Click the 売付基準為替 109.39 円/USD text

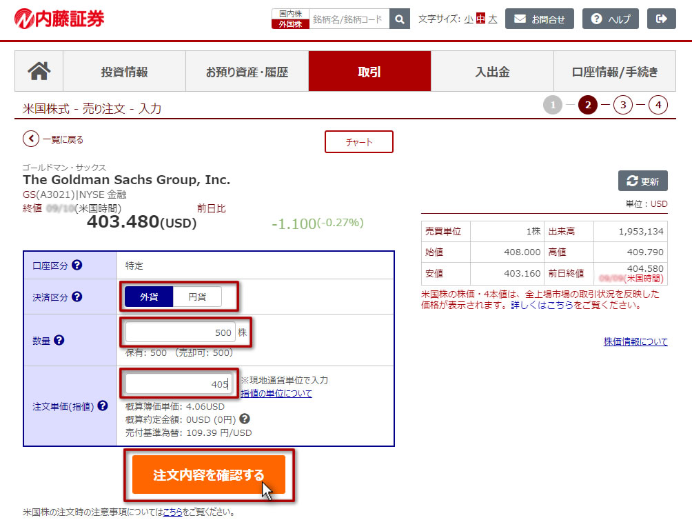coord(188,432)
